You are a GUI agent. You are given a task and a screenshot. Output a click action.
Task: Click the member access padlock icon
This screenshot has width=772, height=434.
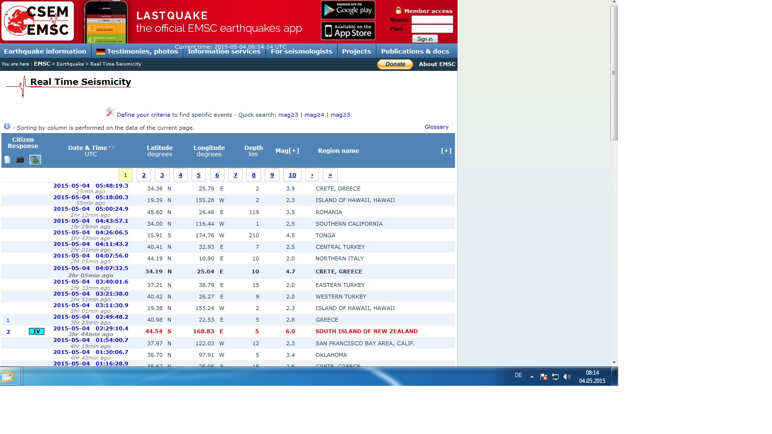(399, 11)
